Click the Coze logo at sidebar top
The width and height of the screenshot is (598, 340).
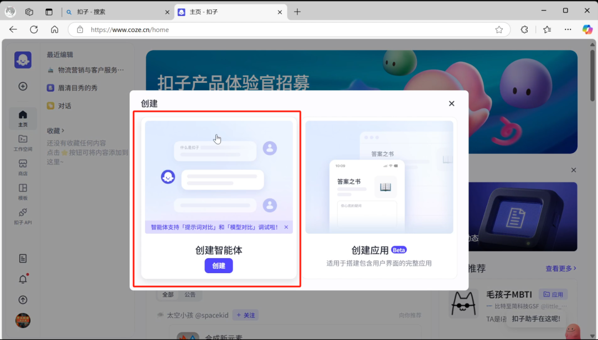coord(23,59)
